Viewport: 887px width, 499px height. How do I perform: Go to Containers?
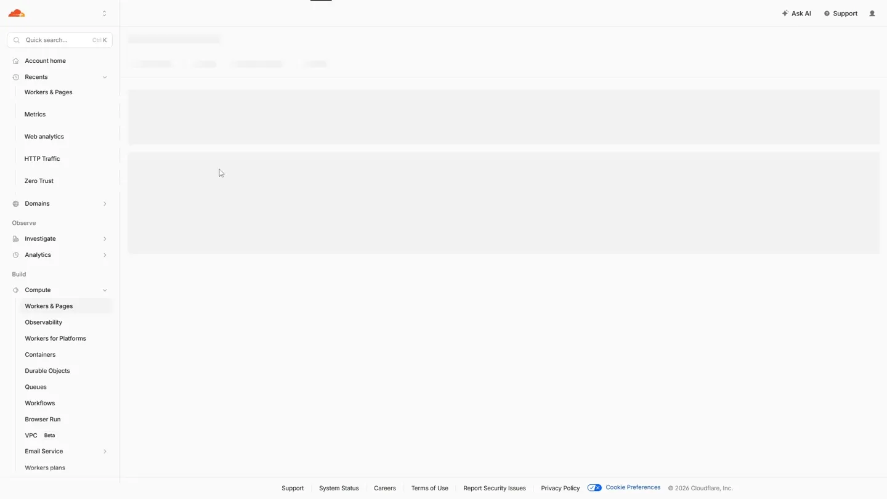(40, 355)
